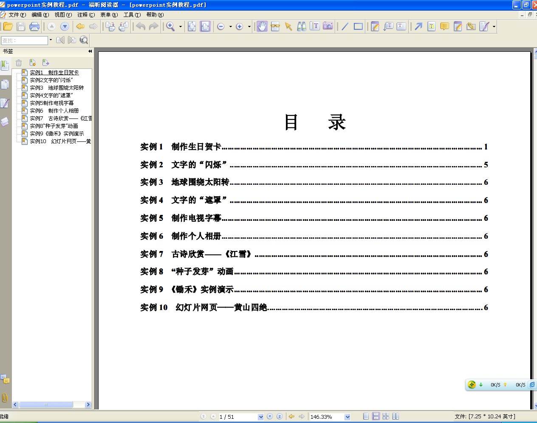Click the green network monitor tray icon
Screen dimensions: 537x423
click(x=472, y=385)
